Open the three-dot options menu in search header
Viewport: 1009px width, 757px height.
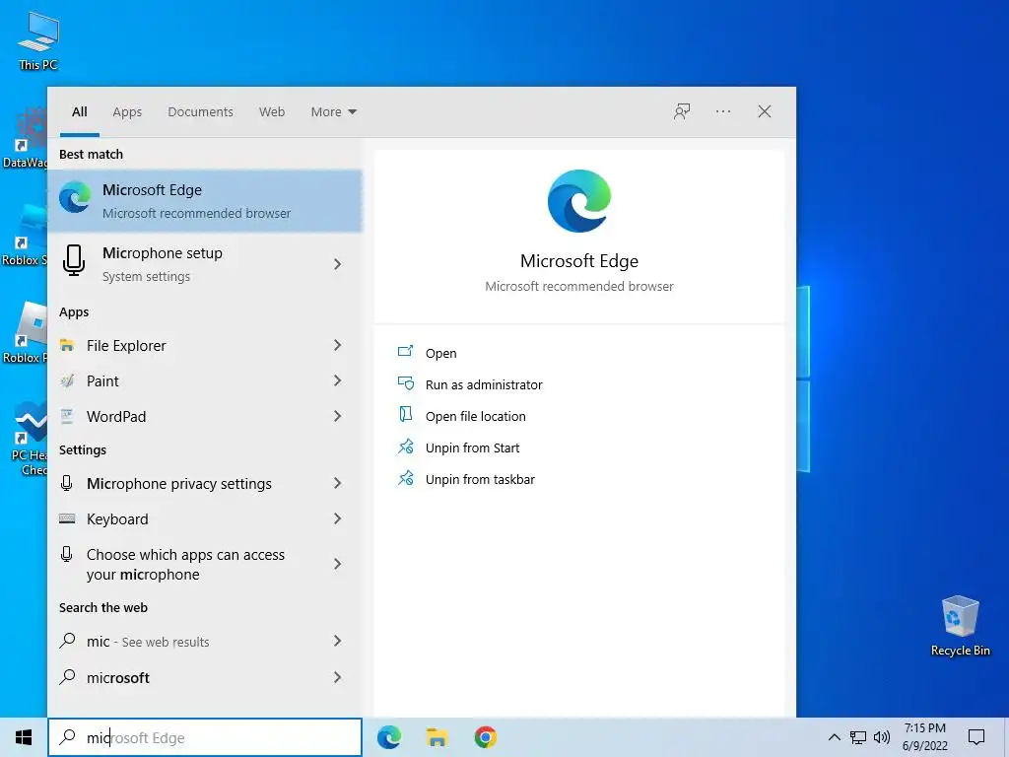[x=723, y=111]
